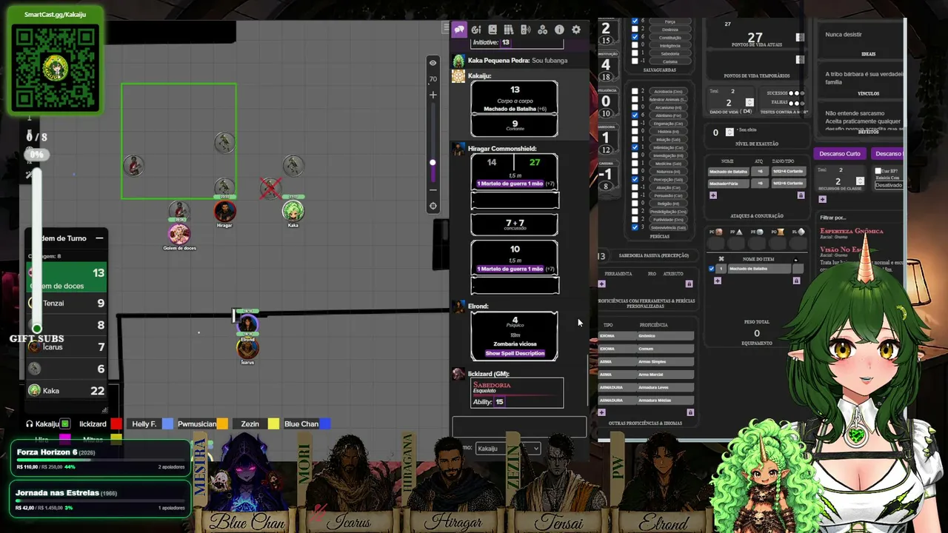This screenshot has width=948, height=533.
Task: Roll the Percepção skill check
Action: [670, 179]
